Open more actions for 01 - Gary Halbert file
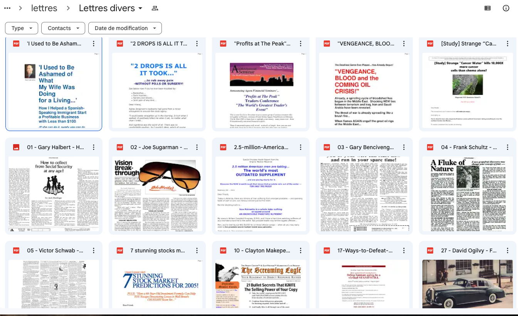 (94, 147)
